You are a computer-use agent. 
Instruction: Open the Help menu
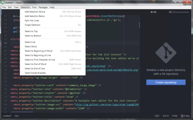52,7
